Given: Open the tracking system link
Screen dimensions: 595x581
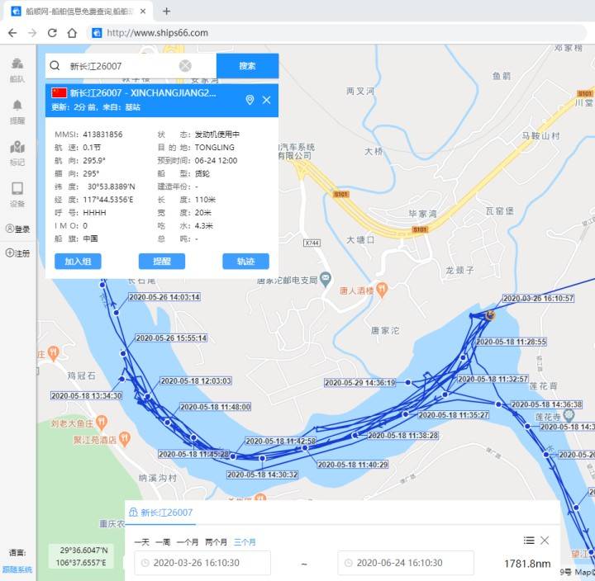Looking at the screenshot, I should (x=17, y=569).
